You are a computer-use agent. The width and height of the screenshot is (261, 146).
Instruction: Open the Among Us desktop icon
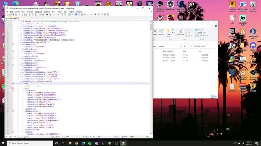pyautogui.click(x=170, y=17)
